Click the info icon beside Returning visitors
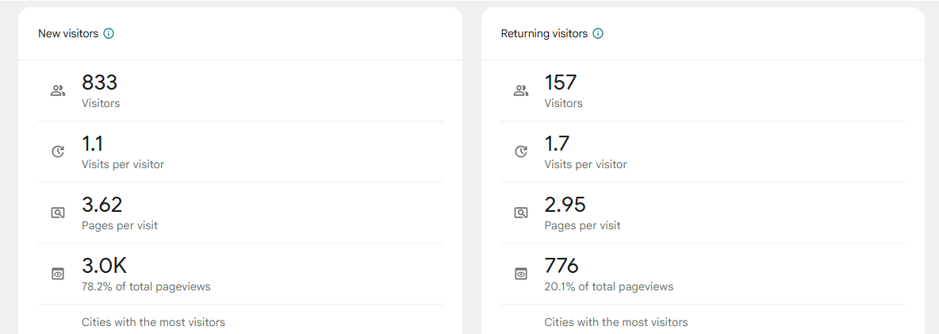The image size is (939, 334). [x=598, y=34]
